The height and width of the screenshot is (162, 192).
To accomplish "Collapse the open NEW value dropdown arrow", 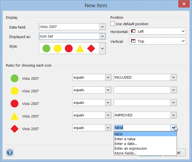I will click(x=173, y=128).
